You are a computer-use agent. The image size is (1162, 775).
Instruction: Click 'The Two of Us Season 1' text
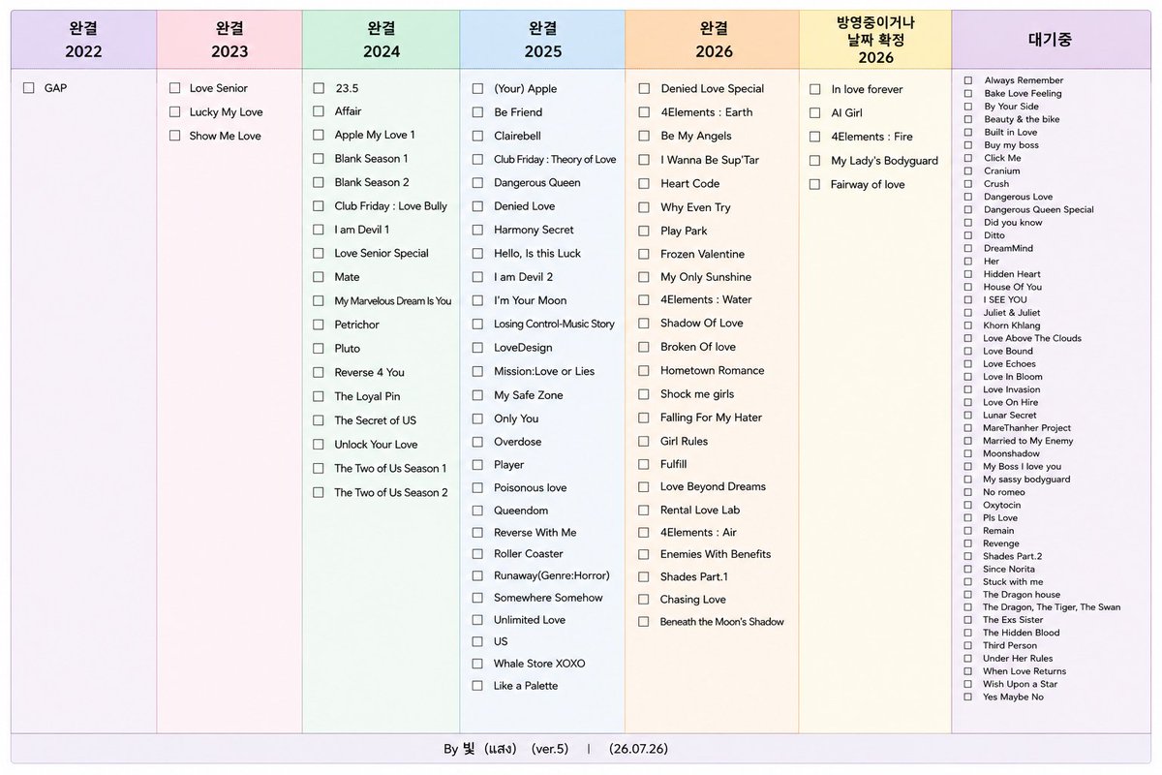pos(390,468)
